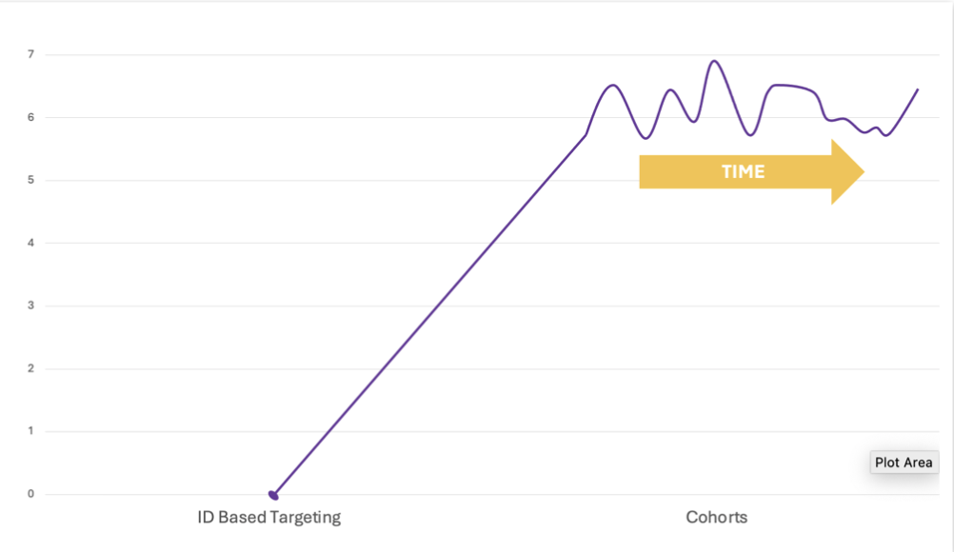Select the y-axis label 3
The height and width of the screenshot is (552, 954).
coord(30,306)
